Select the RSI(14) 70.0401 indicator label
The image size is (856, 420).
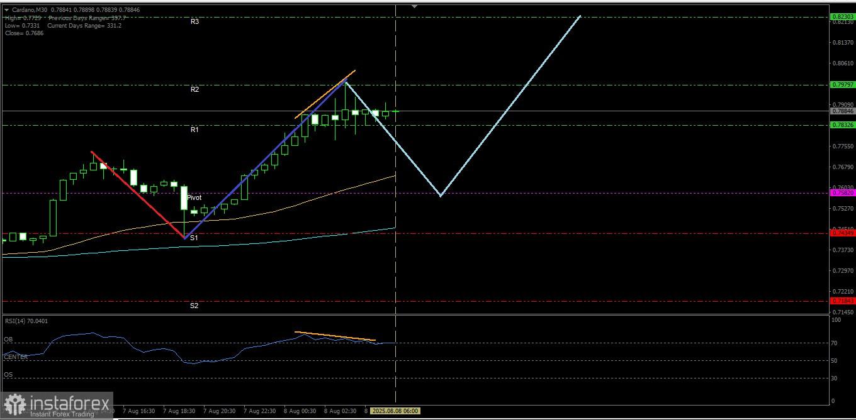pyautogui.click(x=26, y=321)
